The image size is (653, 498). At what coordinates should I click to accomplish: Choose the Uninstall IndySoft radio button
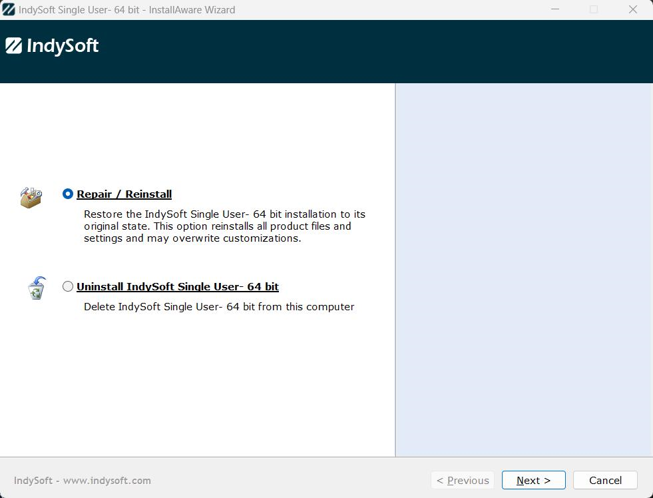pyautogui.click(x=68, y=287)
